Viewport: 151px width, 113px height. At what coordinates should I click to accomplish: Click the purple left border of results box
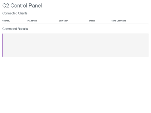pyautogui.click(x=3, y=45)
